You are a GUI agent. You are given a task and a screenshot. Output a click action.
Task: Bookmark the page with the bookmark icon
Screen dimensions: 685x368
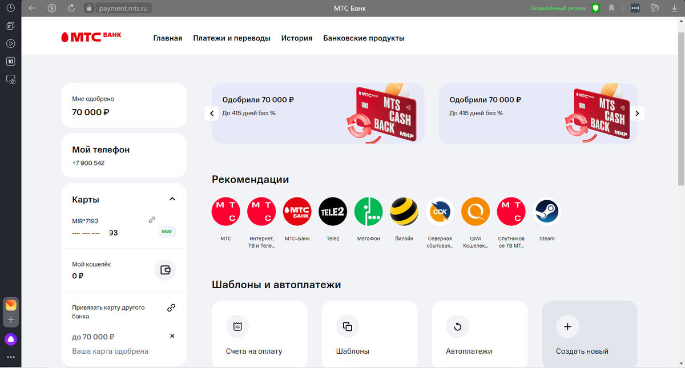point(611,8)
